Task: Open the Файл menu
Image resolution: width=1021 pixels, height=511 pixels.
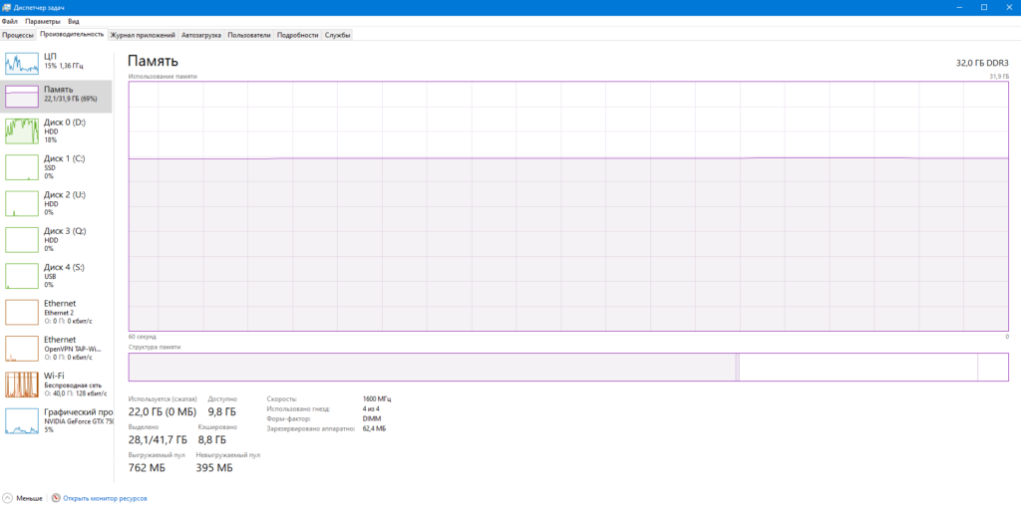Action: pyautogui.click(x=10, y=22)
